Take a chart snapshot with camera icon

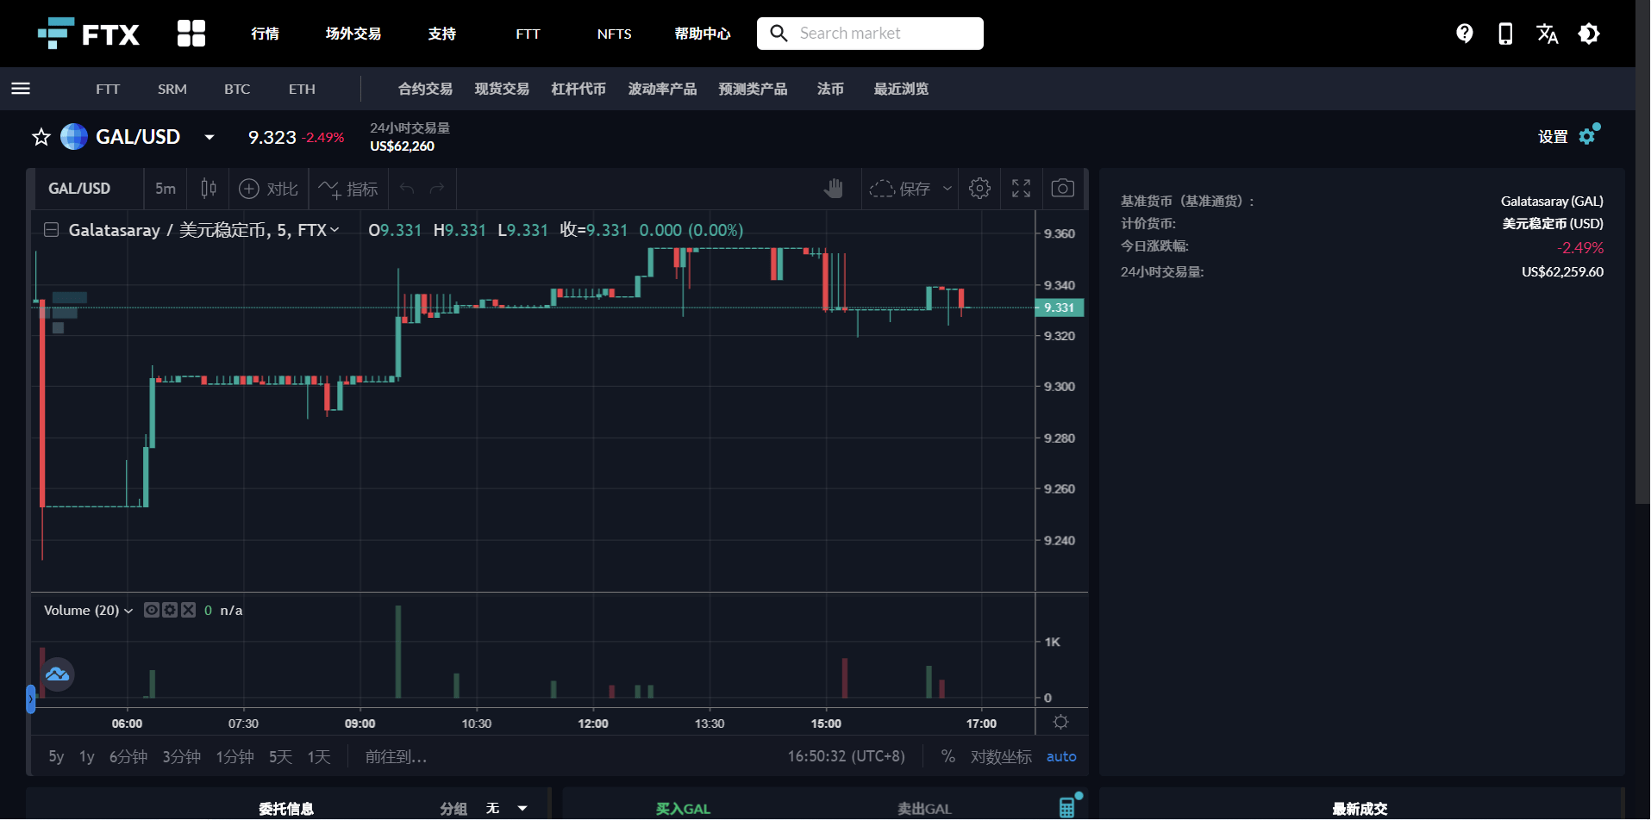coord(1062,189)
